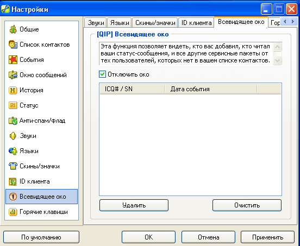300x246 pixels.
Task: Select События in the sidebar
Action: (x=41, y=60)
